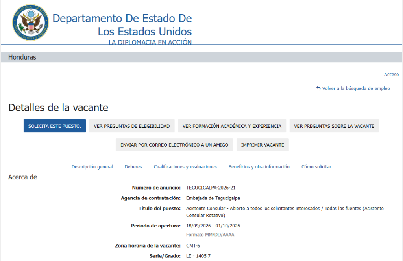Screen dimensions: 403x261
Task: Click the Solicita Este Puesto button
Action: click(x=54, y=126)
